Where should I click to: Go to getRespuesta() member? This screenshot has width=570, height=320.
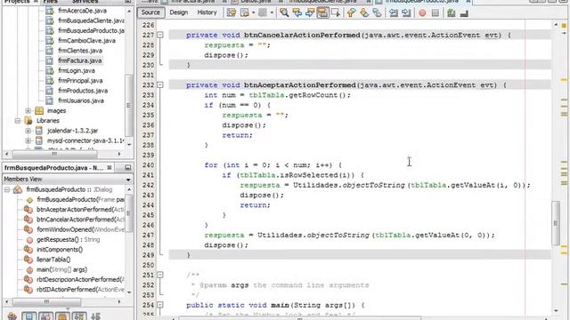(68, 239)
